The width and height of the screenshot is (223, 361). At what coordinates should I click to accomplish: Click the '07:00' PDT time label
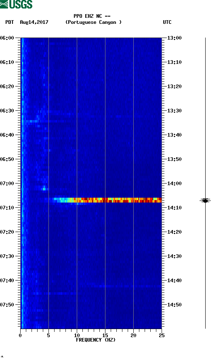pos(7,184)
